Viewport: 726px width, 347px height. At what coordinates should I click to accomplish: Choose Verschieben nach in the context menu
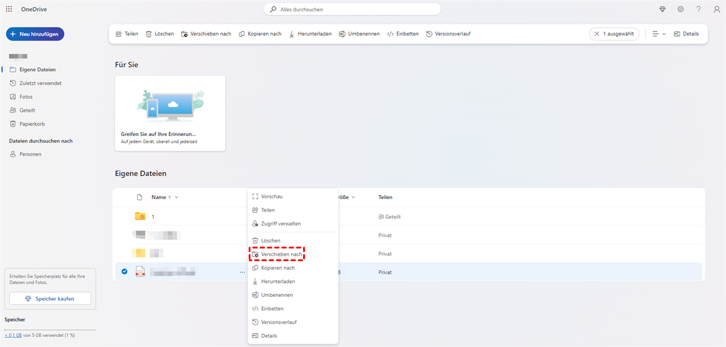point(293,255)
